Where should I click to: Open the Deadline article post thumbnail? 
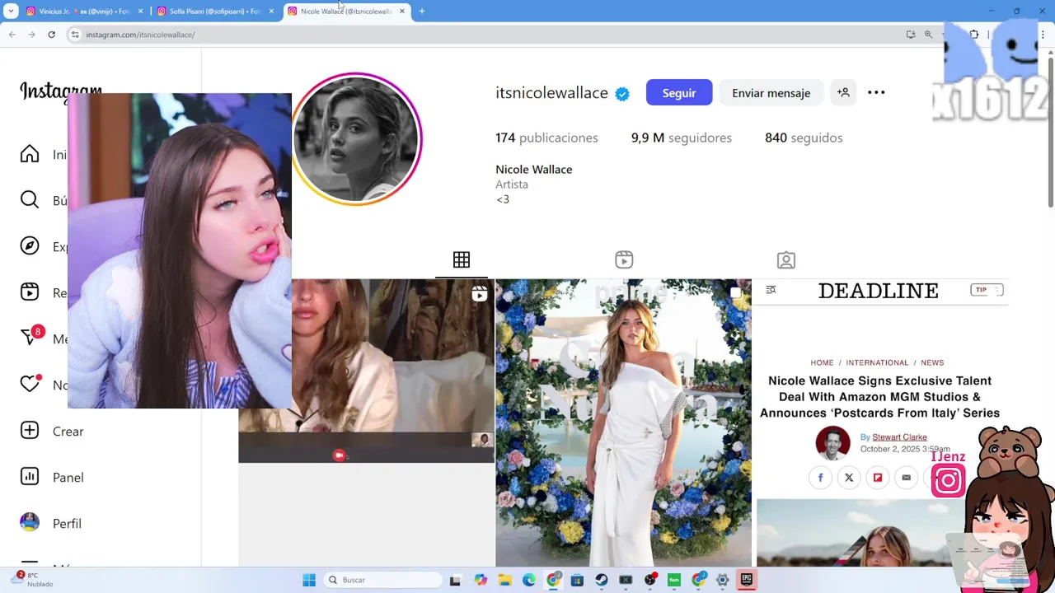(882, 423)
